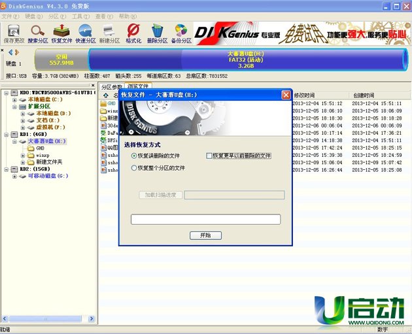
Task: Open the 分区 menu
Action: coord(58,16)
